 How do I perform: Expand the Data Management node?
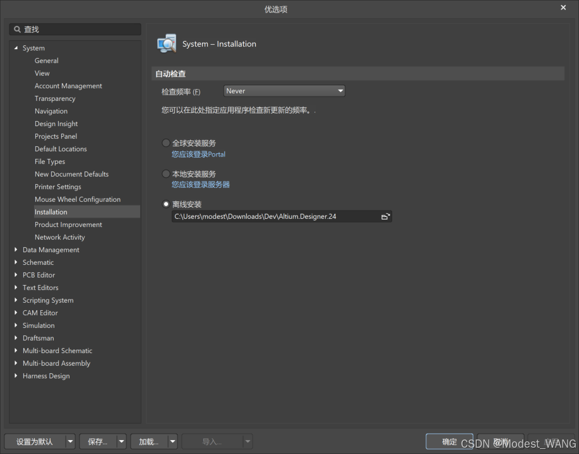tap(16, 250)
